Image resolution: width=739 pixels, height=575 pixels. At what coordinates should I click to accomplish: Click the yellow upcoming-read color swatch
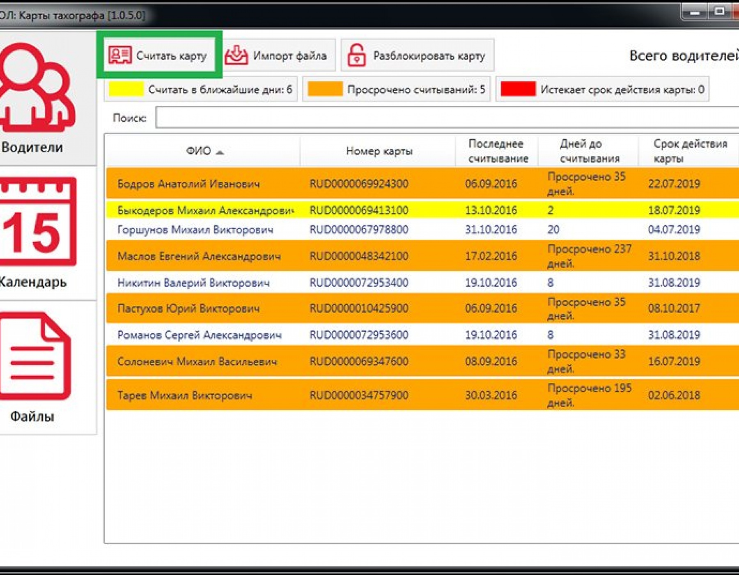[126, 89]
